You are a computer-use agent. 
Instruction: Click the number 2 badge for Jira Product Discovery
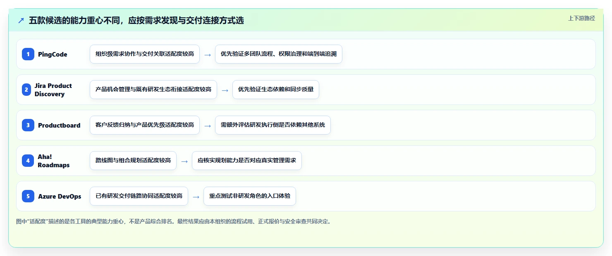point(26,90)
